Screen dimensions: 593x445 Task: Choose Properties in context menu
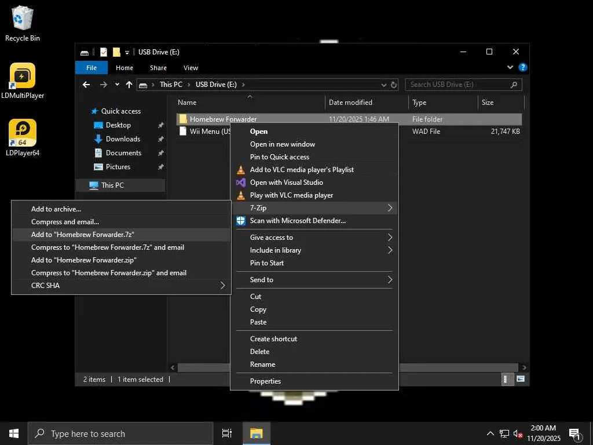(314, 381)
